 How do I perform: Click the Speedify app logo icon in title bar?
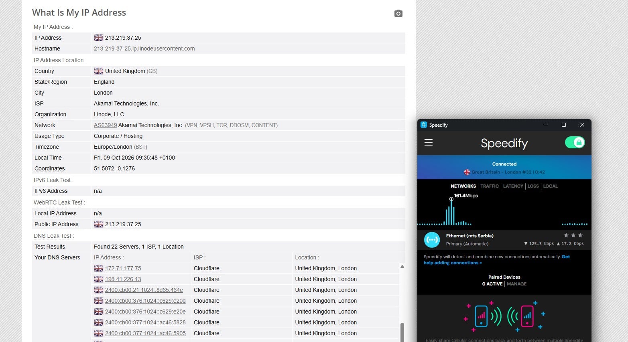coord(424,125)
